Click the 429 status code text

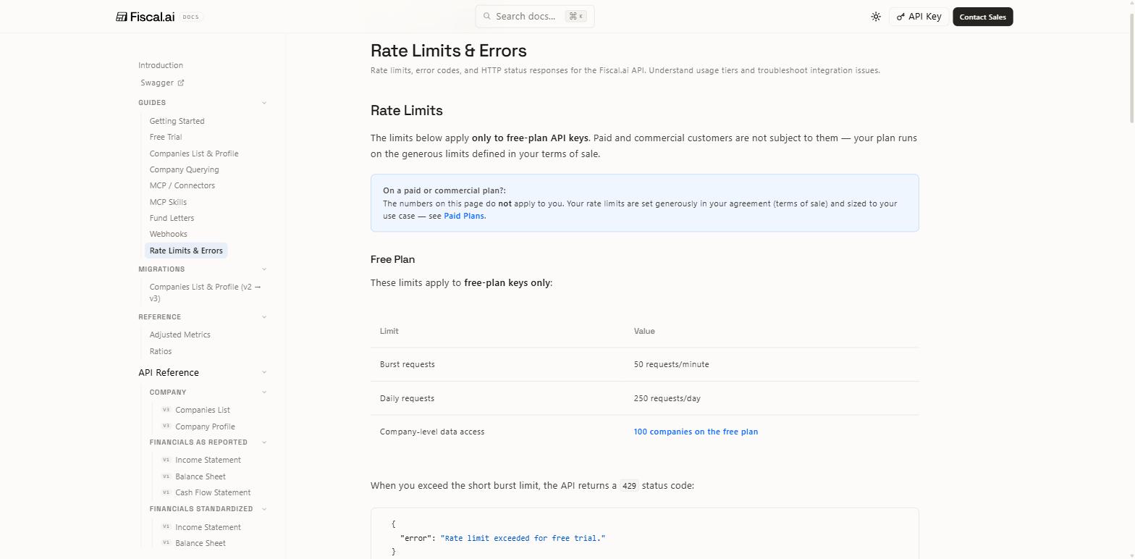629,486
